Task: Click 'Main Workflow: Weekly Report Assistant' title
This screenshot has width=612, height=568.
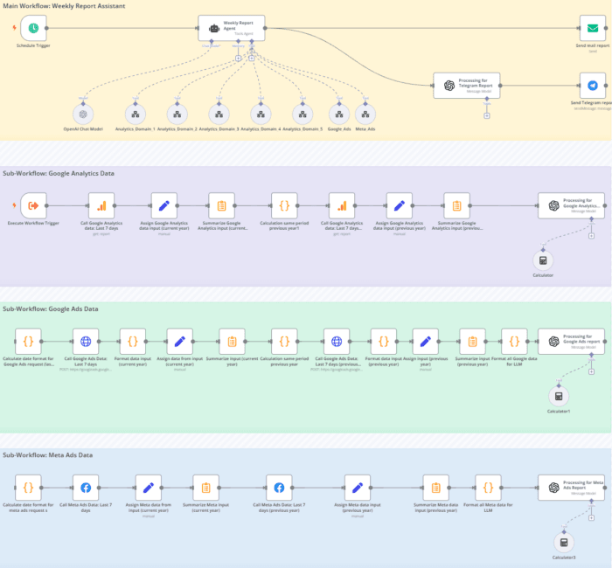Action: point(64,6)
